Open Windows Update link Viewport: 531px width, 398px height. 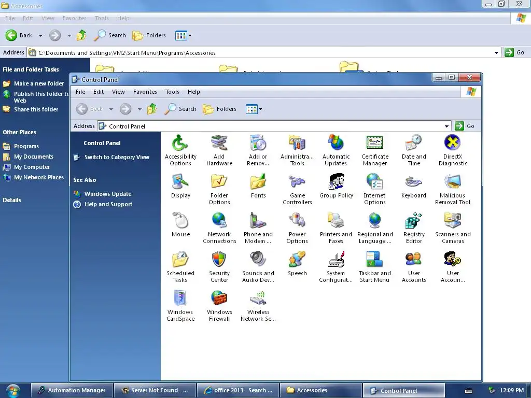[x=108, y=194]
